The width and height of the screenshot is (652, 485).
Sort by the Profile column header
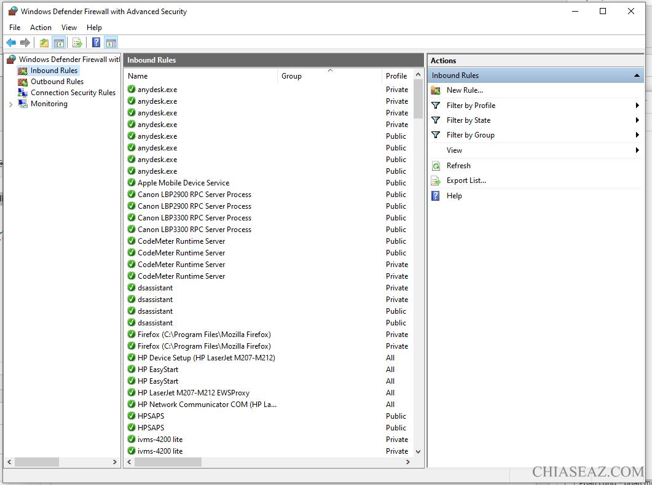(x=398, y=76)
